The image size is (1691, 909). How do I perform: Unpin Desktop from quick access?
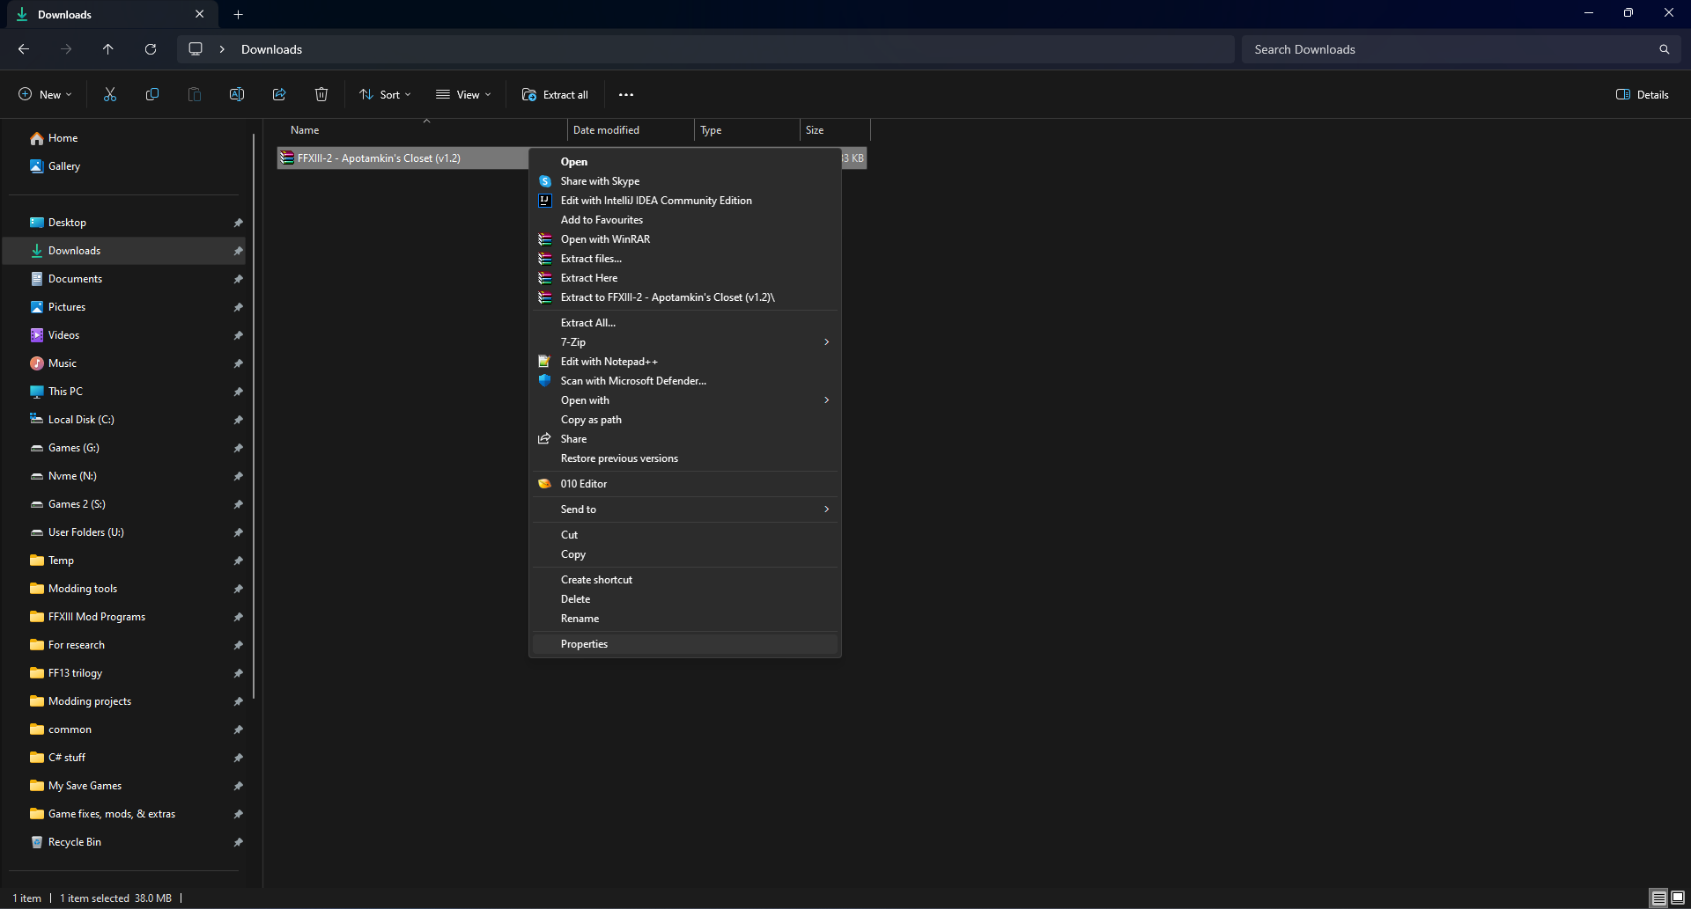(x=238, y=223)
